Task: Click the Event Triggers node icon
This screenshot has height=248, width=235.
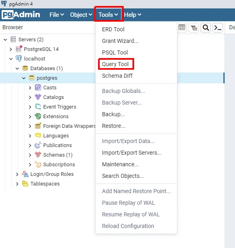Action: click(38, 107)
